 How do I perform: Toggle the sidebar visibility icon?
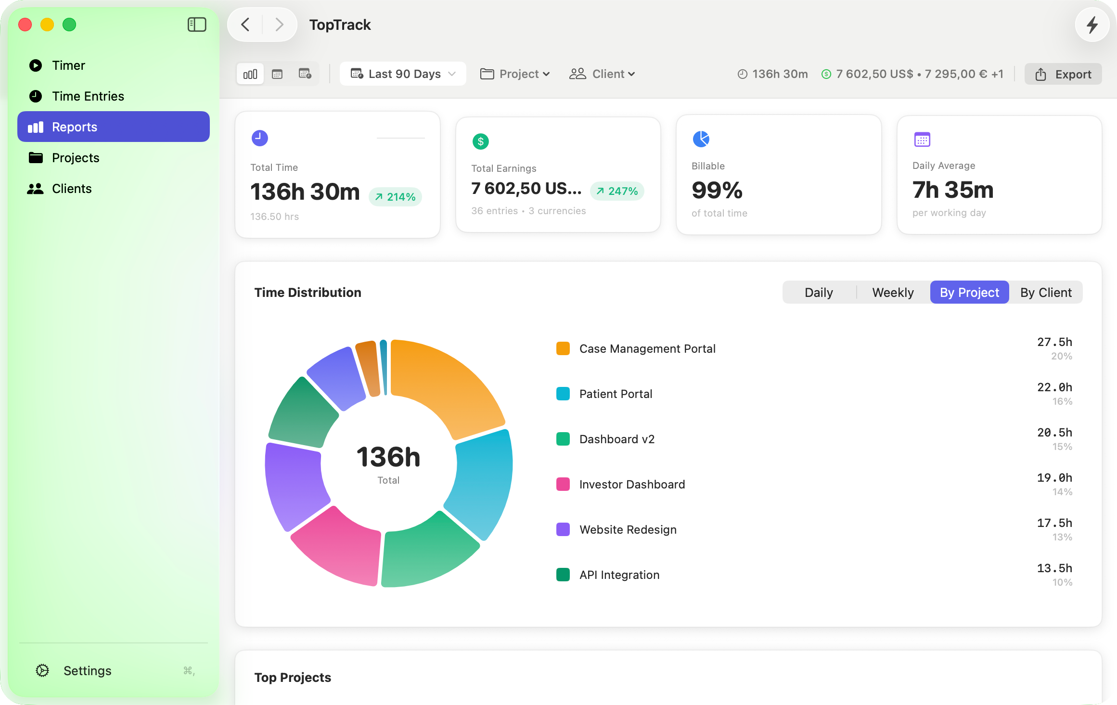click(196, 25)
